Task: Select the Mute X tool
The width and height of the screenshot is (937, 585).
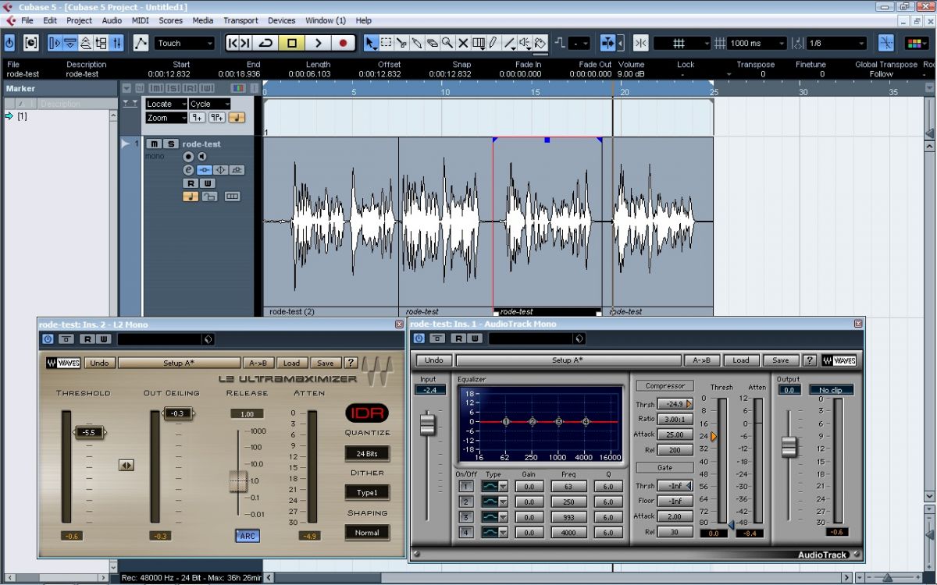Action: click(x=463, y=43)
